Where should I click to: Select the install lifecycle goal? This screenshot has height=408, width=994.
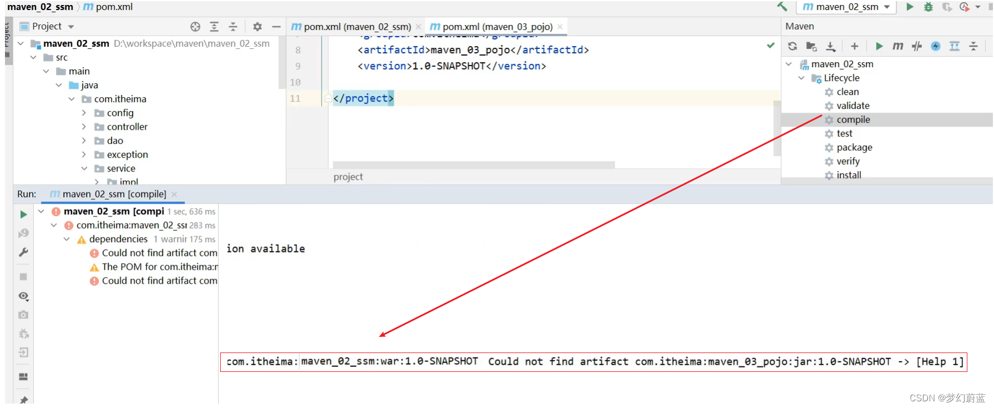pyautogui.click(x=849, y=175)
